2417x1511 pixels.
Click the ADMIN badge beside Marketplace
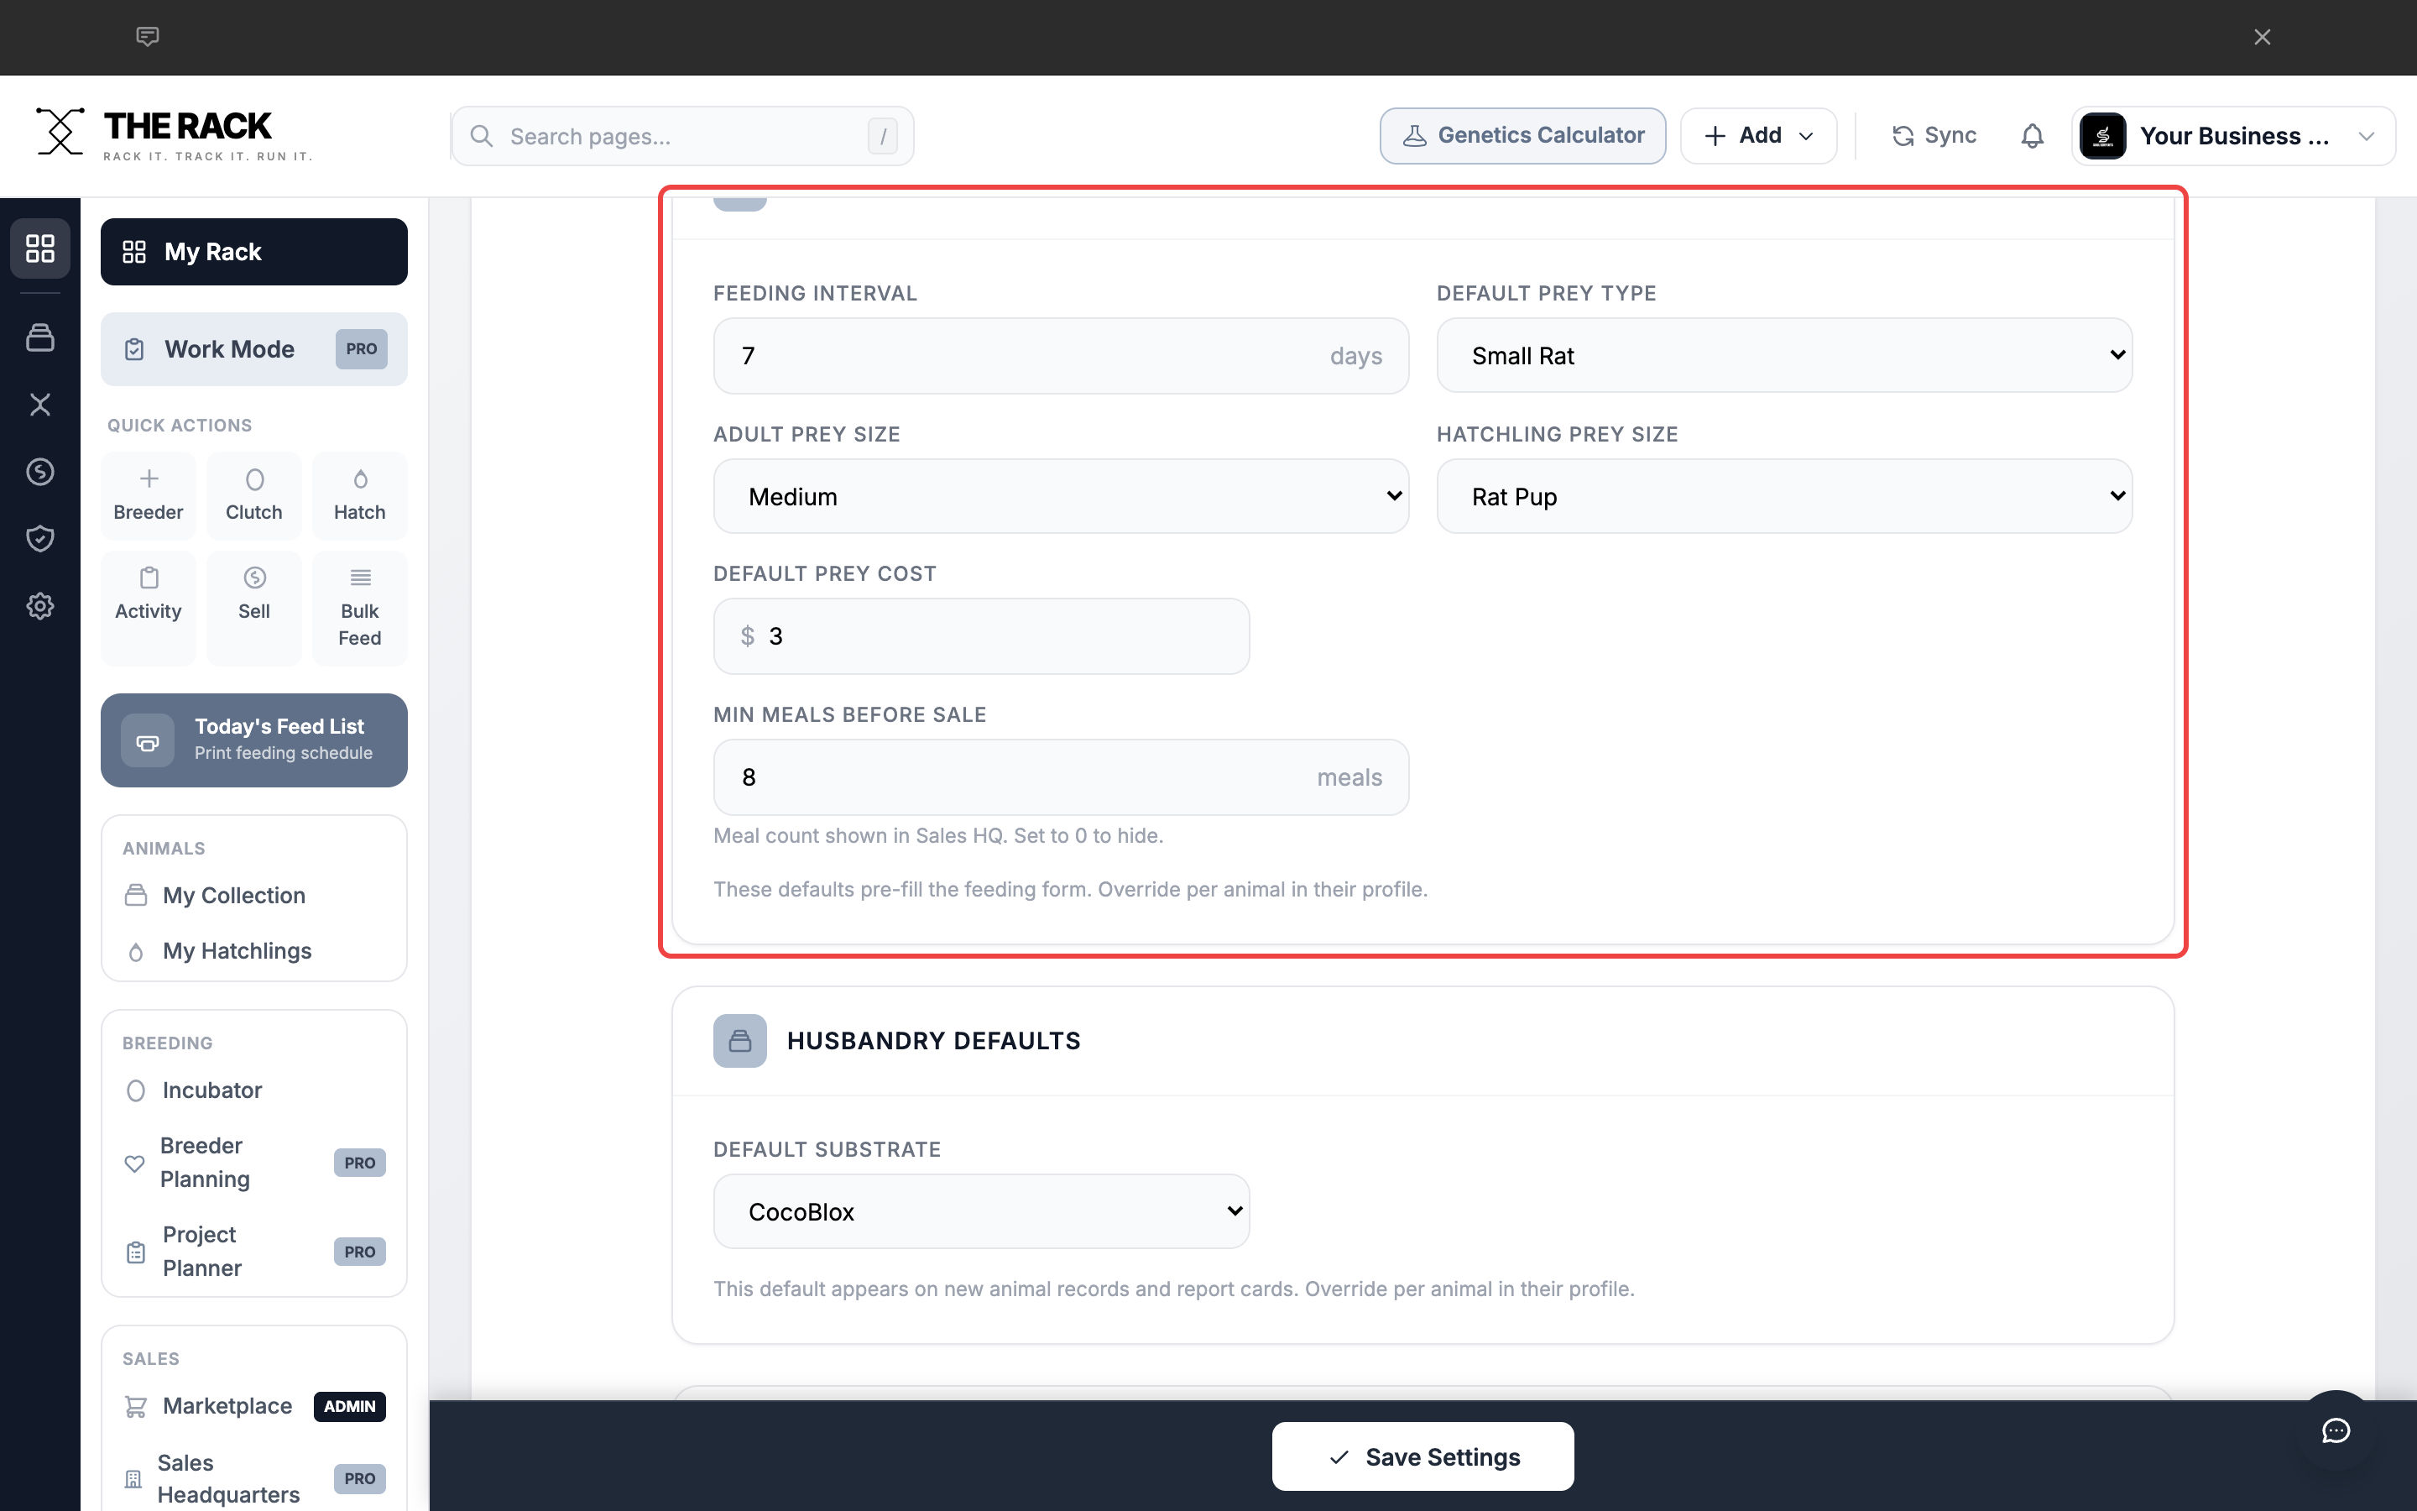(350, 1406)
